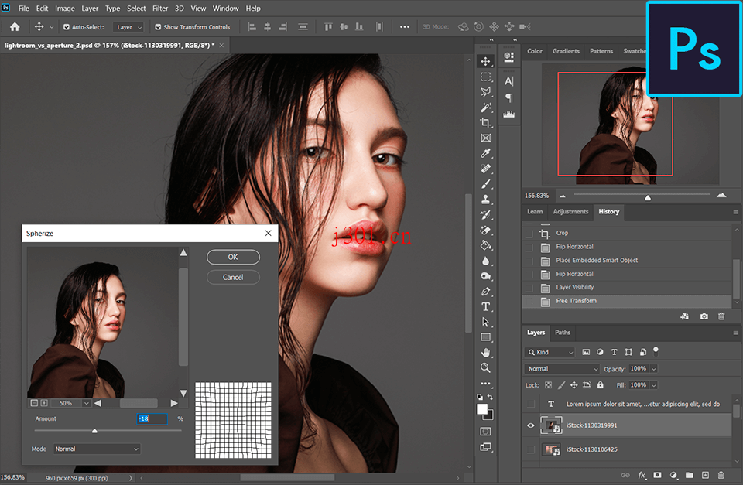Delete the selected layer with the trash icon
Viewport: 743px width, 485px height.
click(721, 475)
